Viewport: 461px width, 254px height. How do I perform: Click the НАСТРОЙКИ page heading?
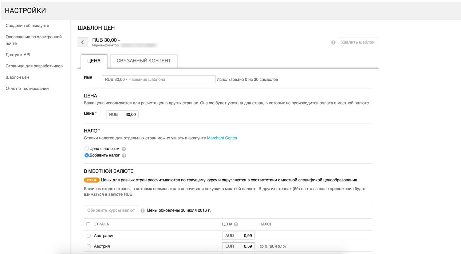coord(26,10)
